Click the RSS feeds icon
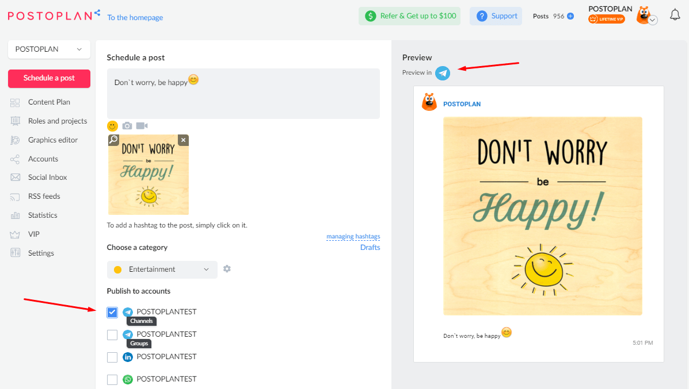The height and width of the screenshot is (389, 689). click(15, 197)
